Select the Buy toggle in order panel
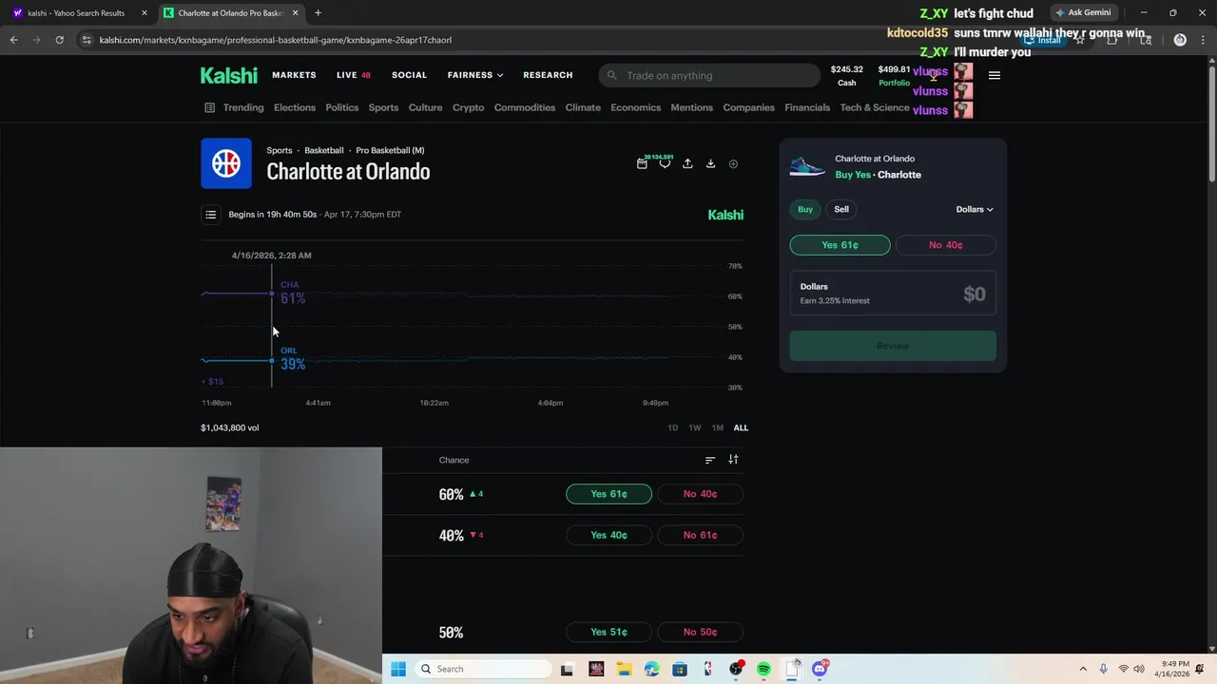 805,209
